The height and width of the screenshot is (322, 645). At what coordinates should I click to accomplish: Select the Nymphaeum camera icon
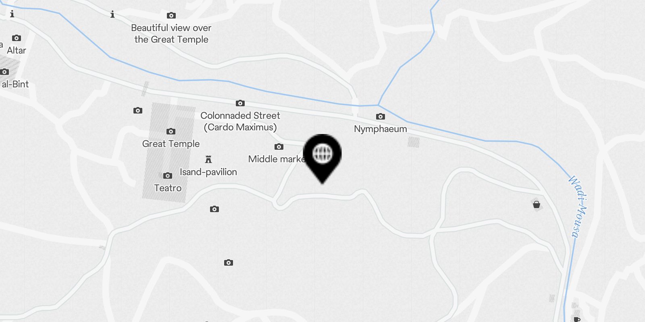click(381, 116)
